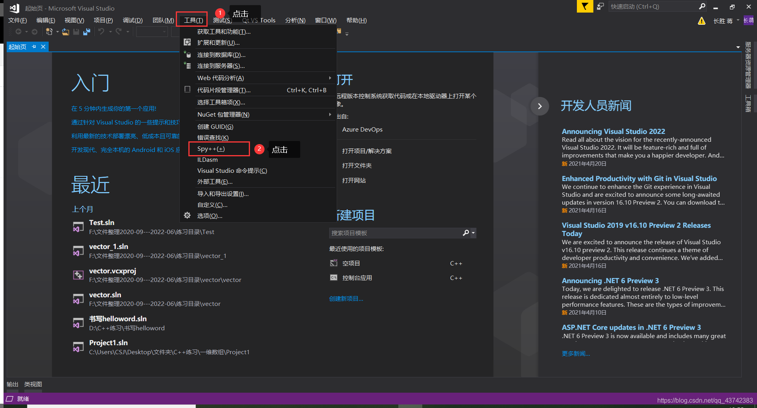Click Open Project/Solution link
757x408 pixels.
pyautogui.click(x=367, y=151)
